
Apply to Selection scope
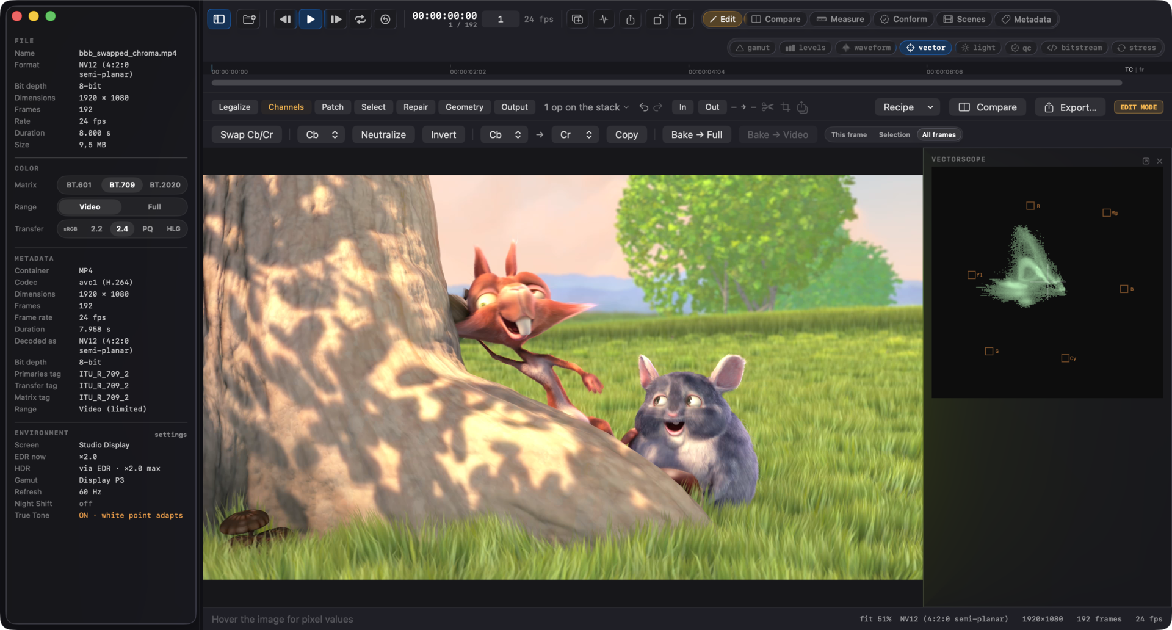point(894,135)
